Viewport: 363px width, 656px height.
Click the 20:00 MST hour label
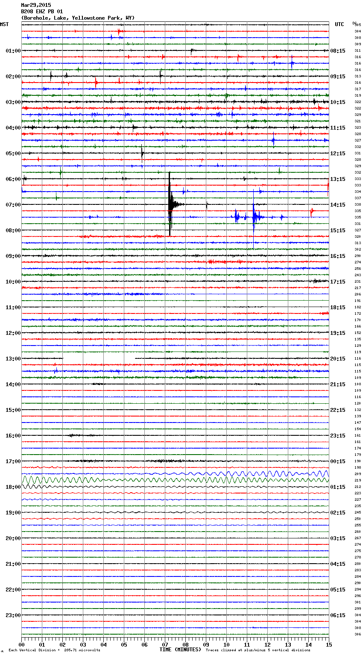13,538
